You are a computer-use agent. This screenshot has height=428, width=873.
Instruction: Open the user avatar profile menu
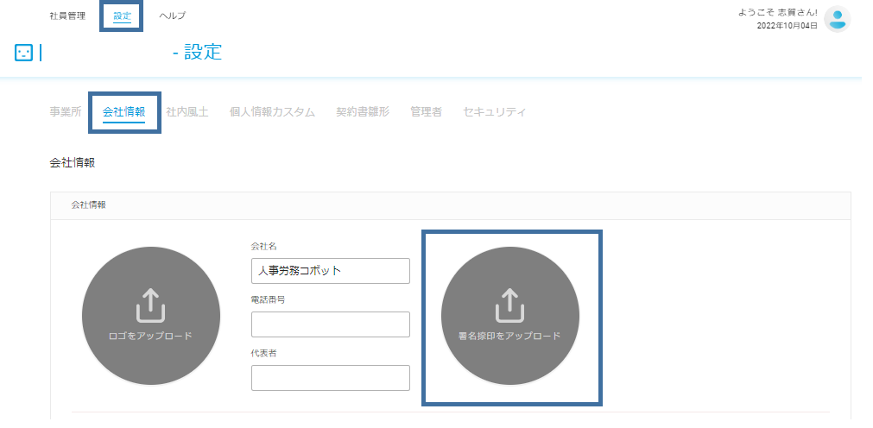pos(837,19)
